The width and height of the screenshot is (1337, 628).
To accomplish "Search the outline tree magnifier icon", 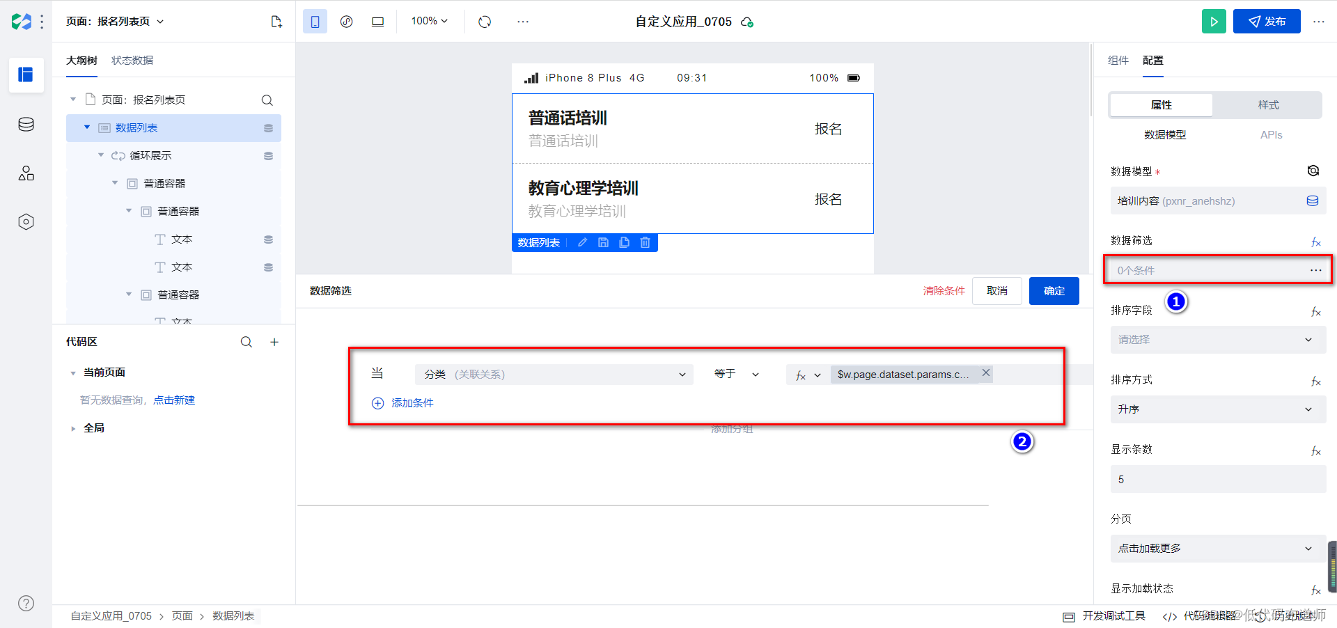I will coord(267,100).
